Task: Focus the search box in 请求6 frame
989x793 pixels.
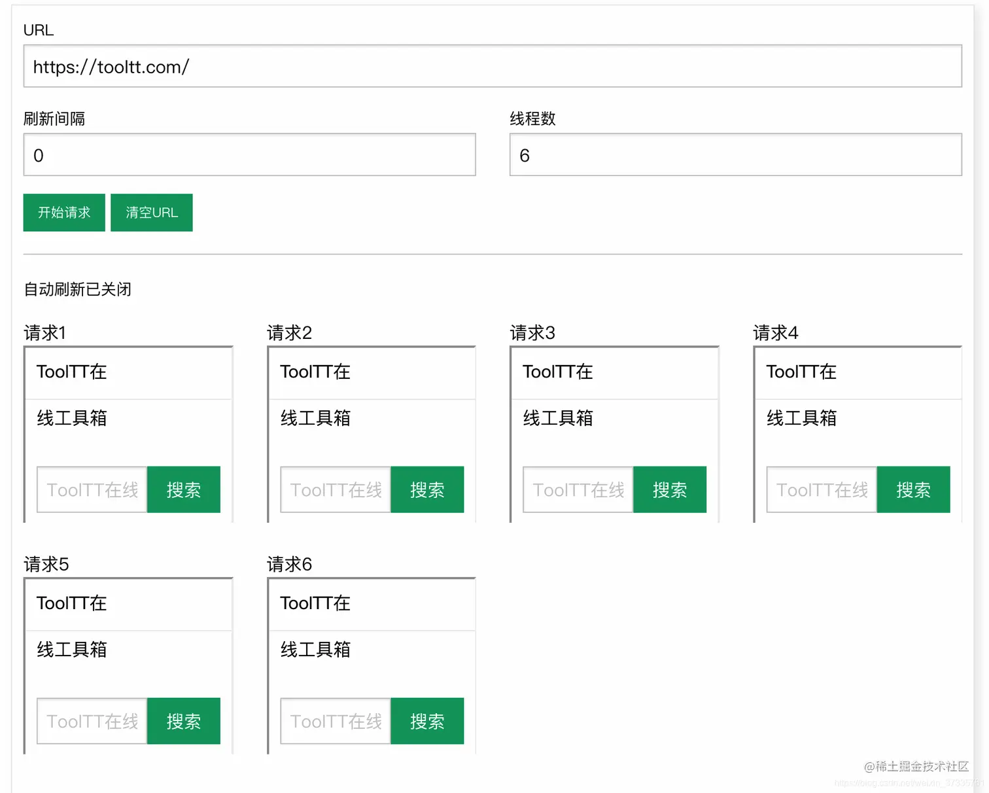Action: (336, 721)
